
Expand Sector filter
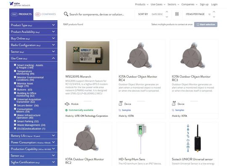click(x=33, y=52)
